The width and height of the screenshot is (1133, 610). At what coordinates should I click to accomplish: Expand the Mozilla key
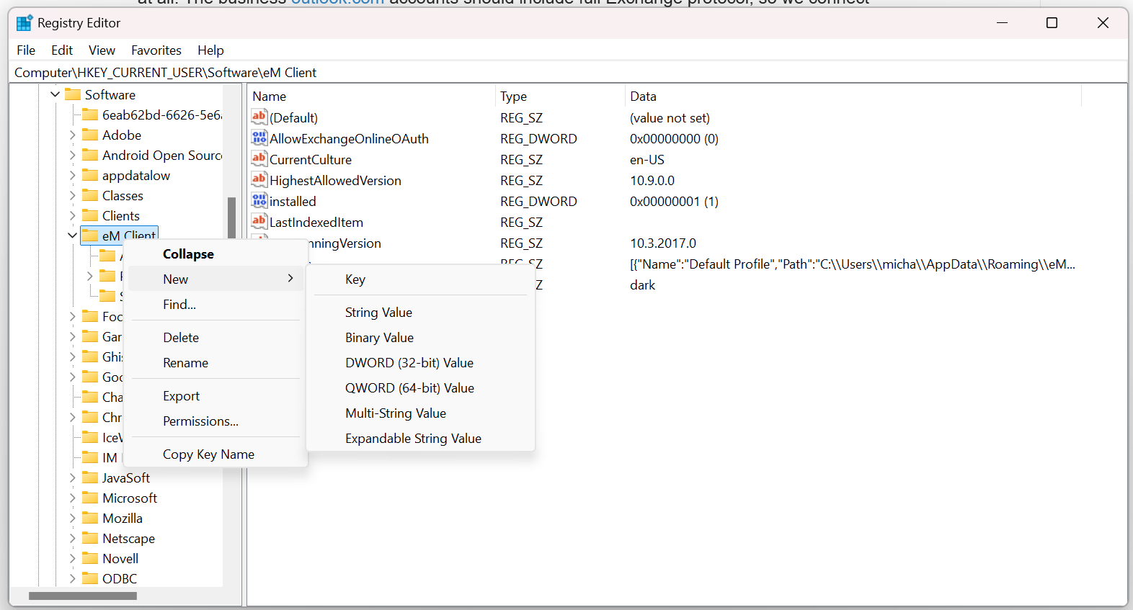[72, 518]
